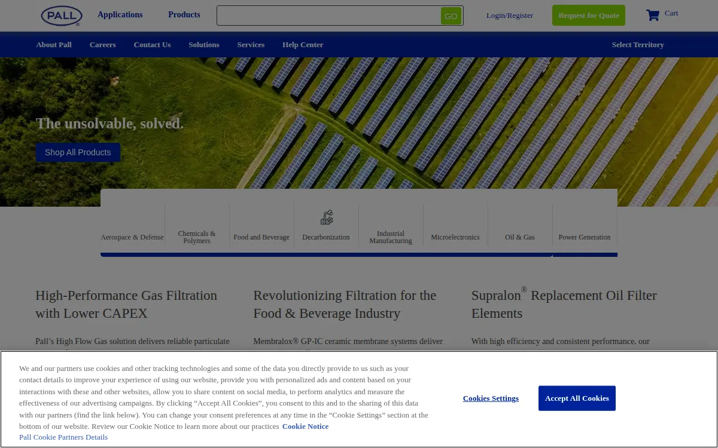
Task: Click the PALL logo
Action: tap(62, 16)
